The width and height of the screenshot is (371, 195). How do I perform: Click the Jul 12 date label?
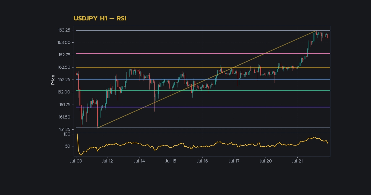pyautogui.click(x=107, y=161)
